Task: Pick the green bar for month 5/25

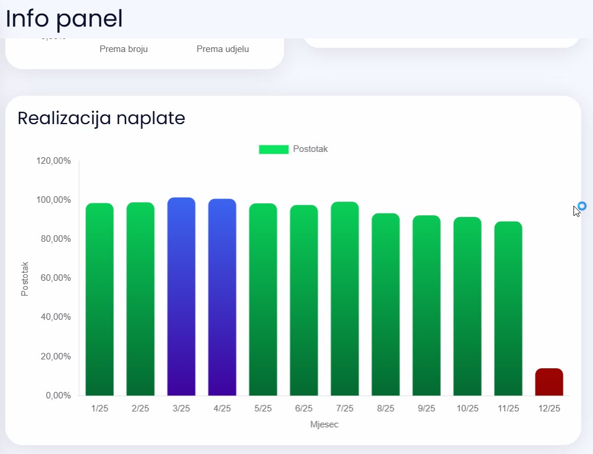Action: 263,299
